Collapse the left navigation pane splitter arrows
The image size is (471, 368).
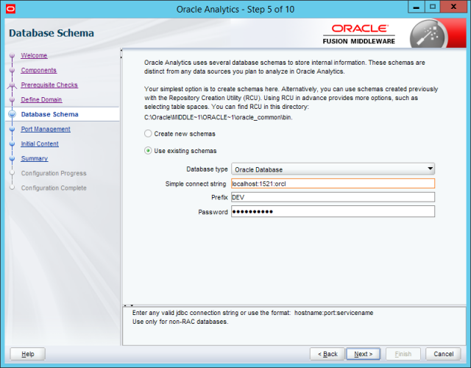(x=121, y=54)
